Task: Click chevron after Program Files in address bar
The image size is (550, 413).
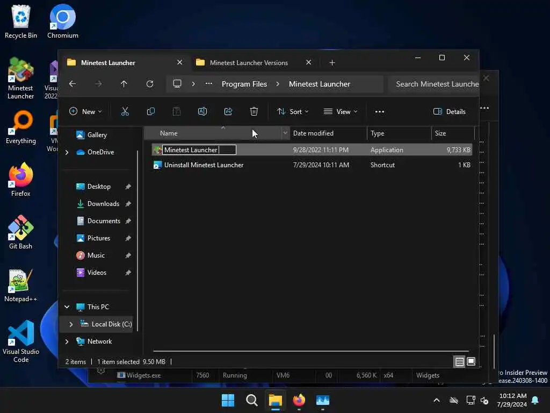Action: [278, 84]
